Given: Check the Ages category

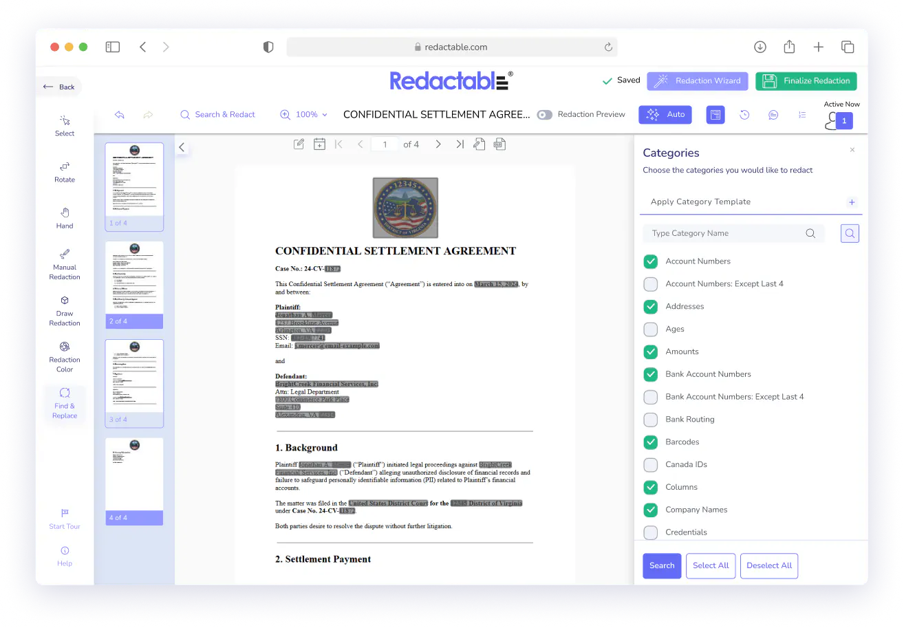Looking at the screenshot, I should point(650,329).
